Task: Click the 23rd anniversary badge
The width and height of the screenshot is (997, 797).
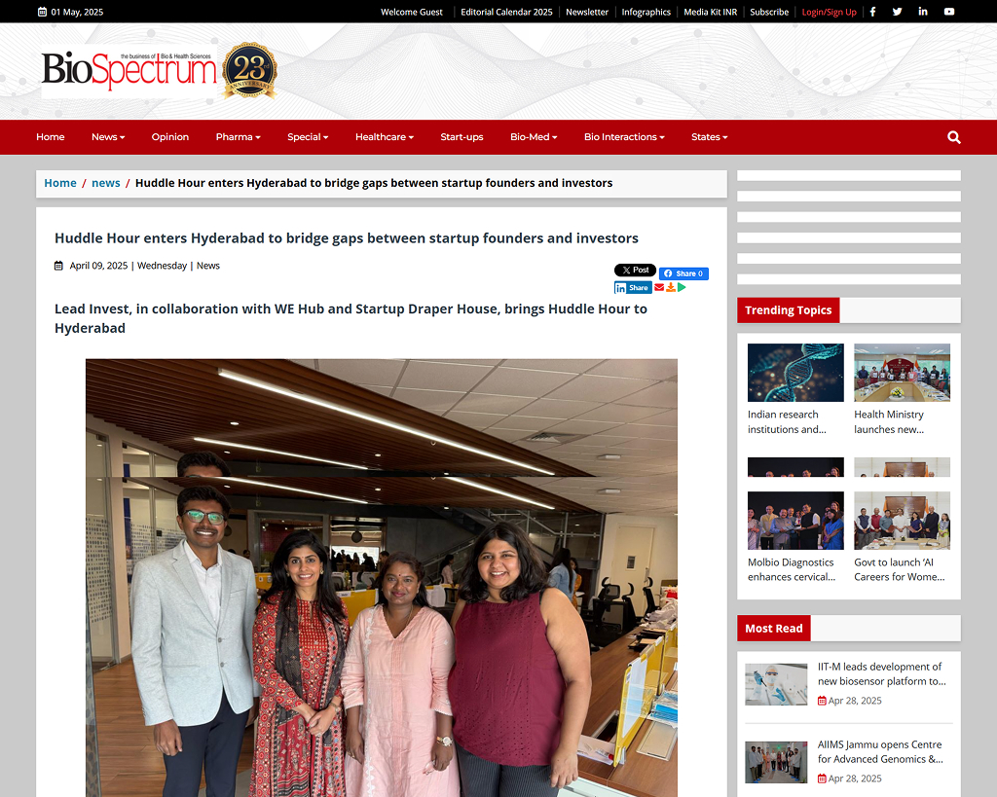Action: click(250, 70)
